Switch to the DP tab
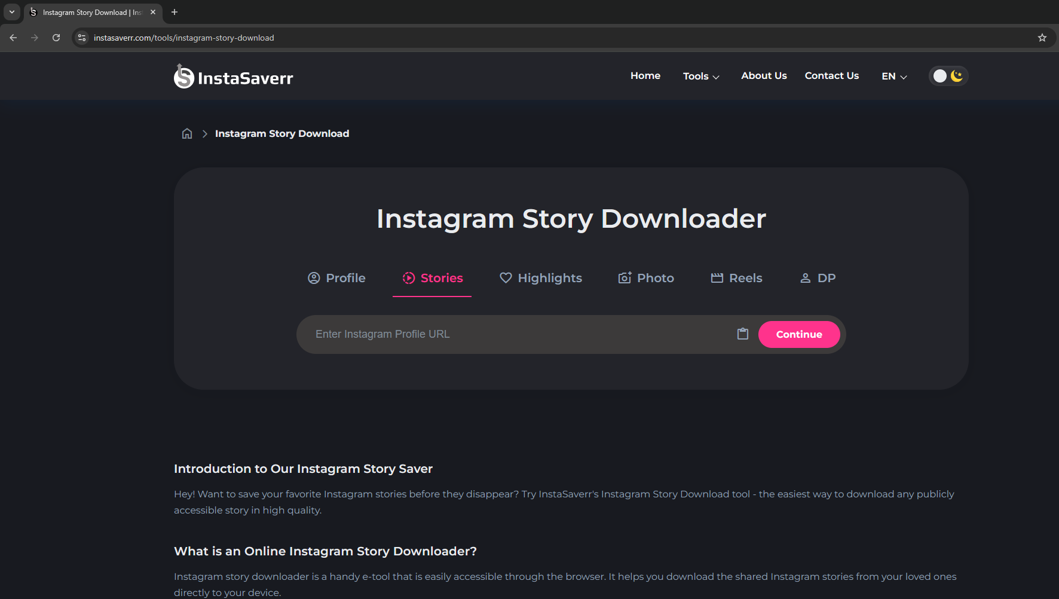The width and height of the screenshot is (1059, 599). click(x=818, y=278)
